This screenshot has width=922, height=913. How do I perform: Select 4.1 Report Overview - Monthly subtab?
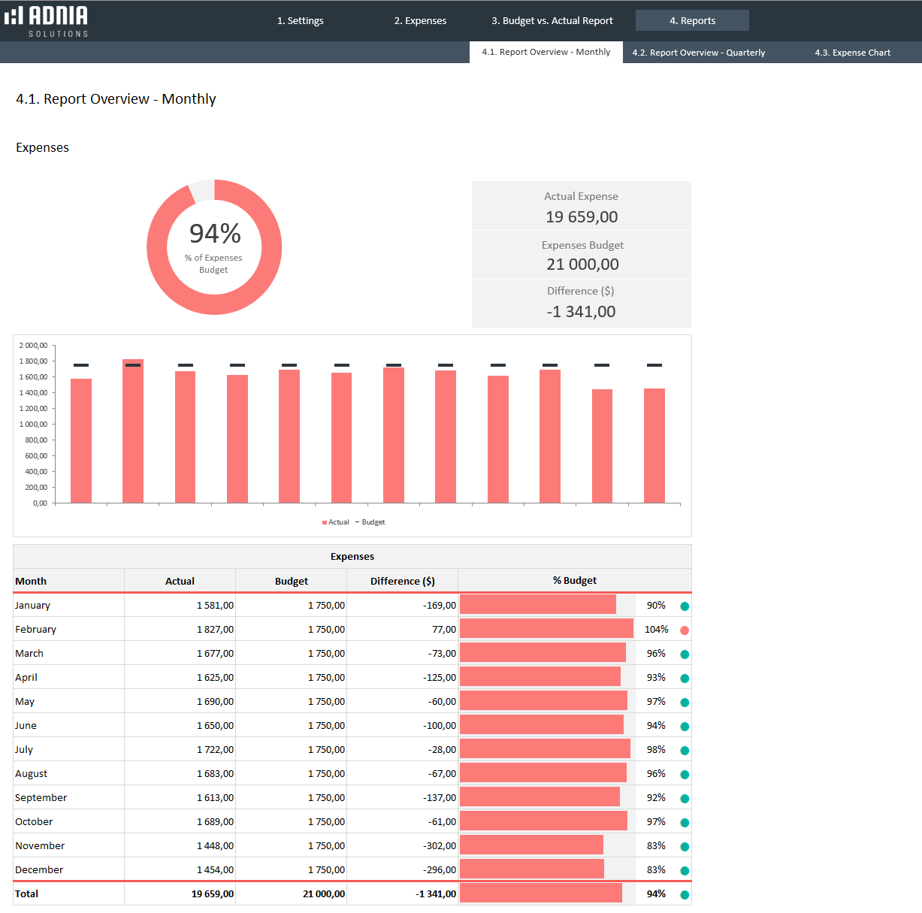coord(546,52)
